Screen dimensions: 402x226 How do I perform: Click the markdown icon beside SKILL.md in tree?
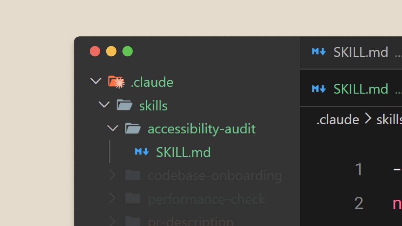tap(142, 152)
